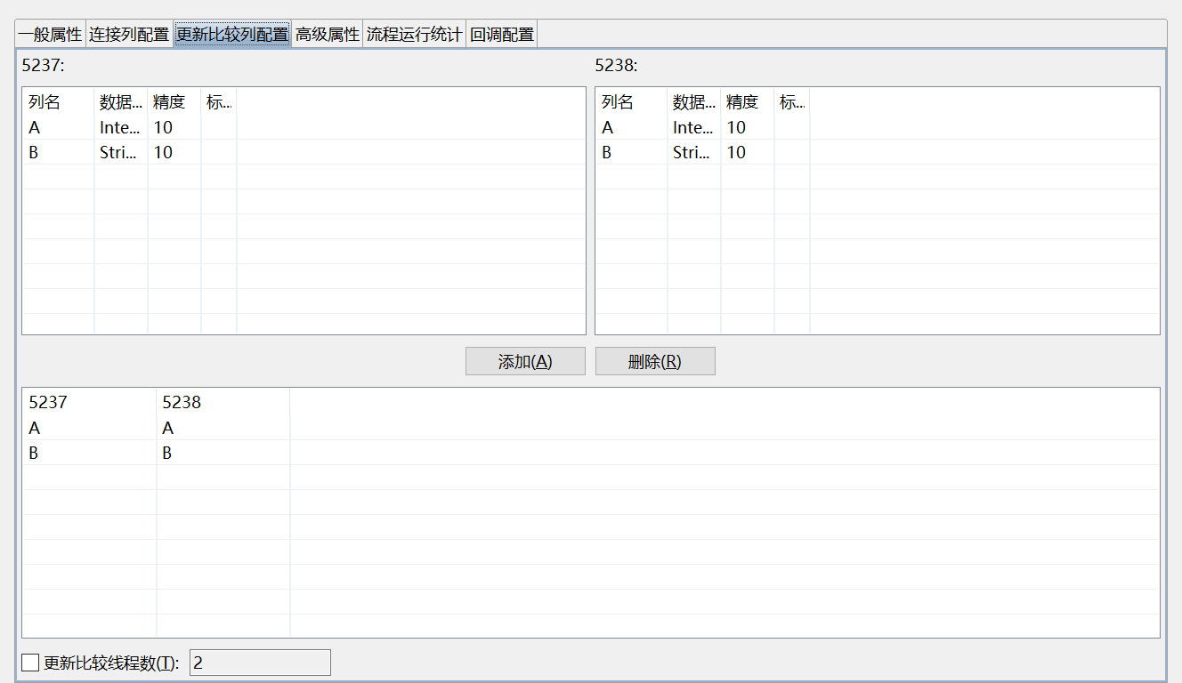Screen dimensions: 1182x683
Task: Click the 数据... header in 5237 table
Action: [x=121, y=102]
